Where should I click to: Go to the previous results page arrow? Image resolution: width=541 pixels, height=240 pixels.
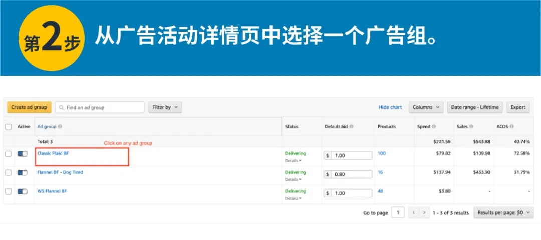[x=414, y=213]
